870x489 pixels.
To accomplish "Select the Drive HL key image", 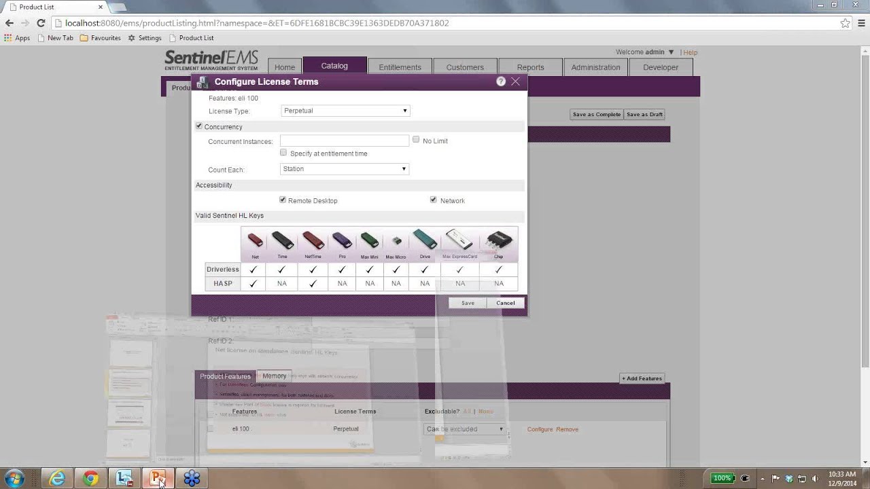I will 425,239.
